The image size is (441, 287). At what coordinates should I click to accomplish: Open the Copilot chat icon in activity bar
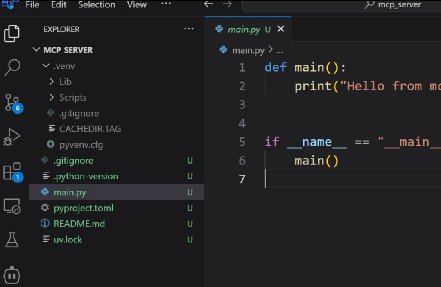(12, 275)
